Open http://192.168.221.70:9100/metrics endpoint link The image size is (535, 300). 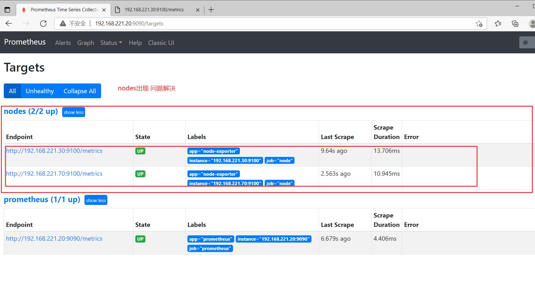[54, 174]
